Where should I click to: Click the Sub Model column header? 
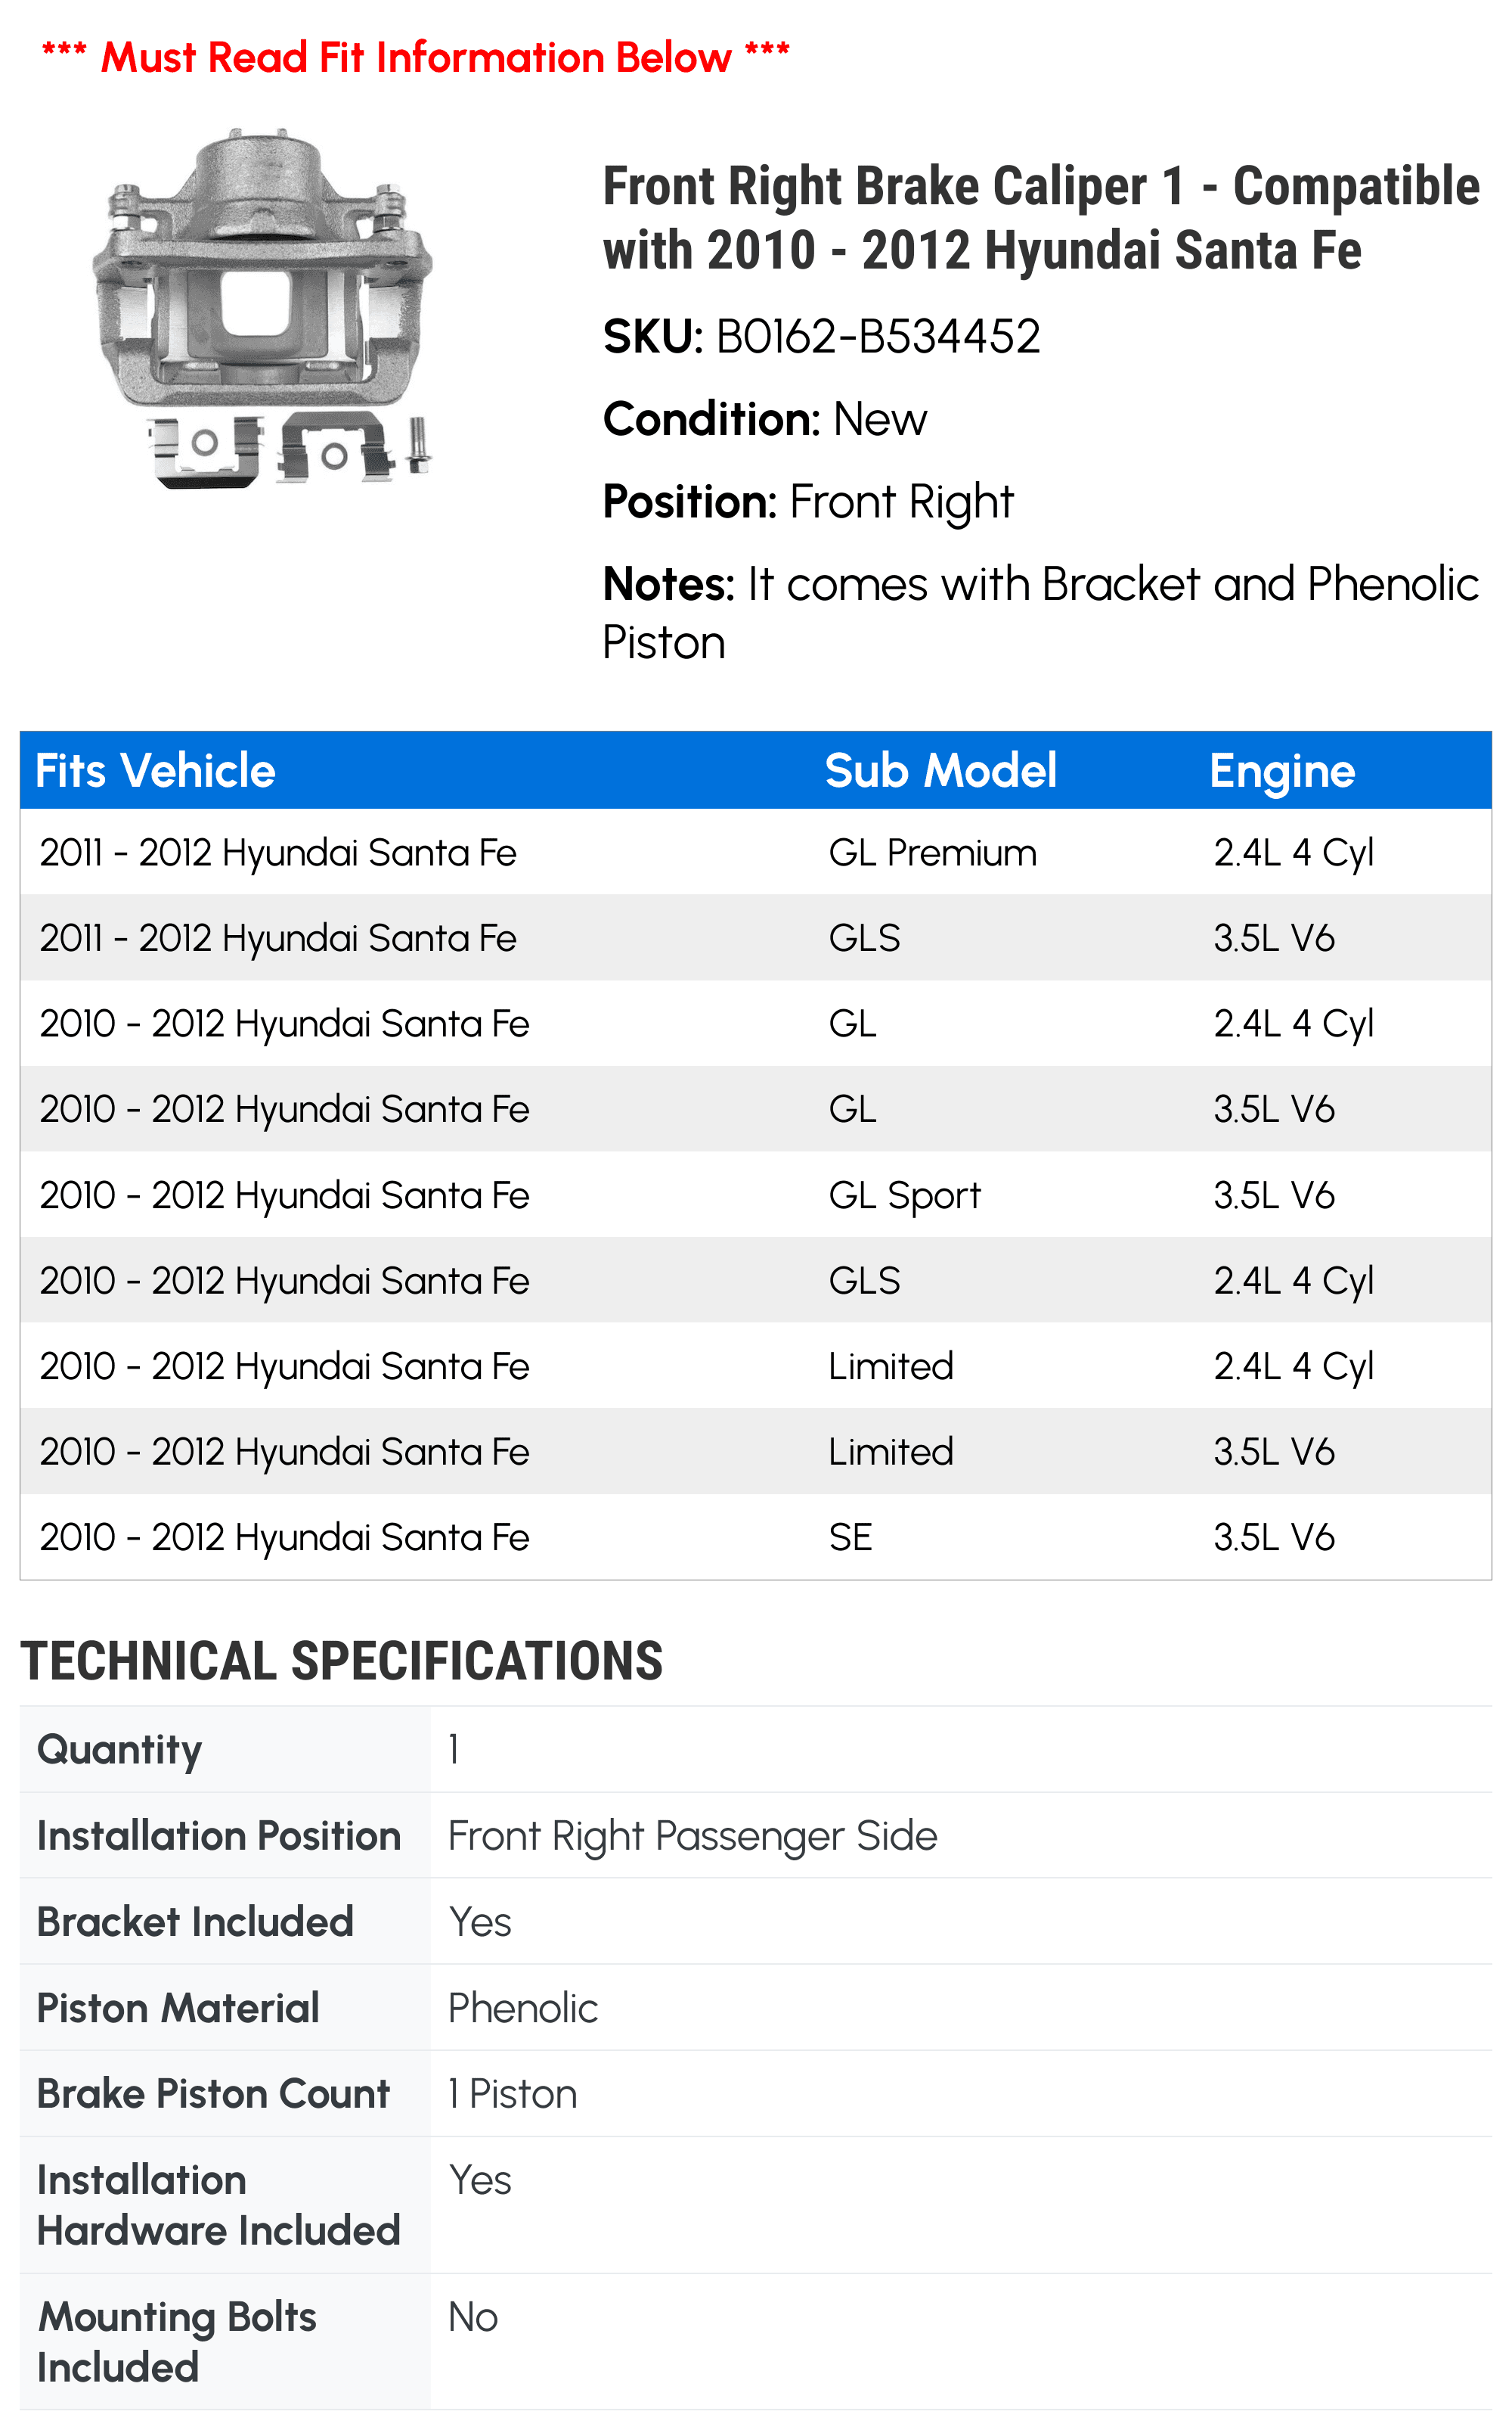pyautogui.click(x=940, y=770)
